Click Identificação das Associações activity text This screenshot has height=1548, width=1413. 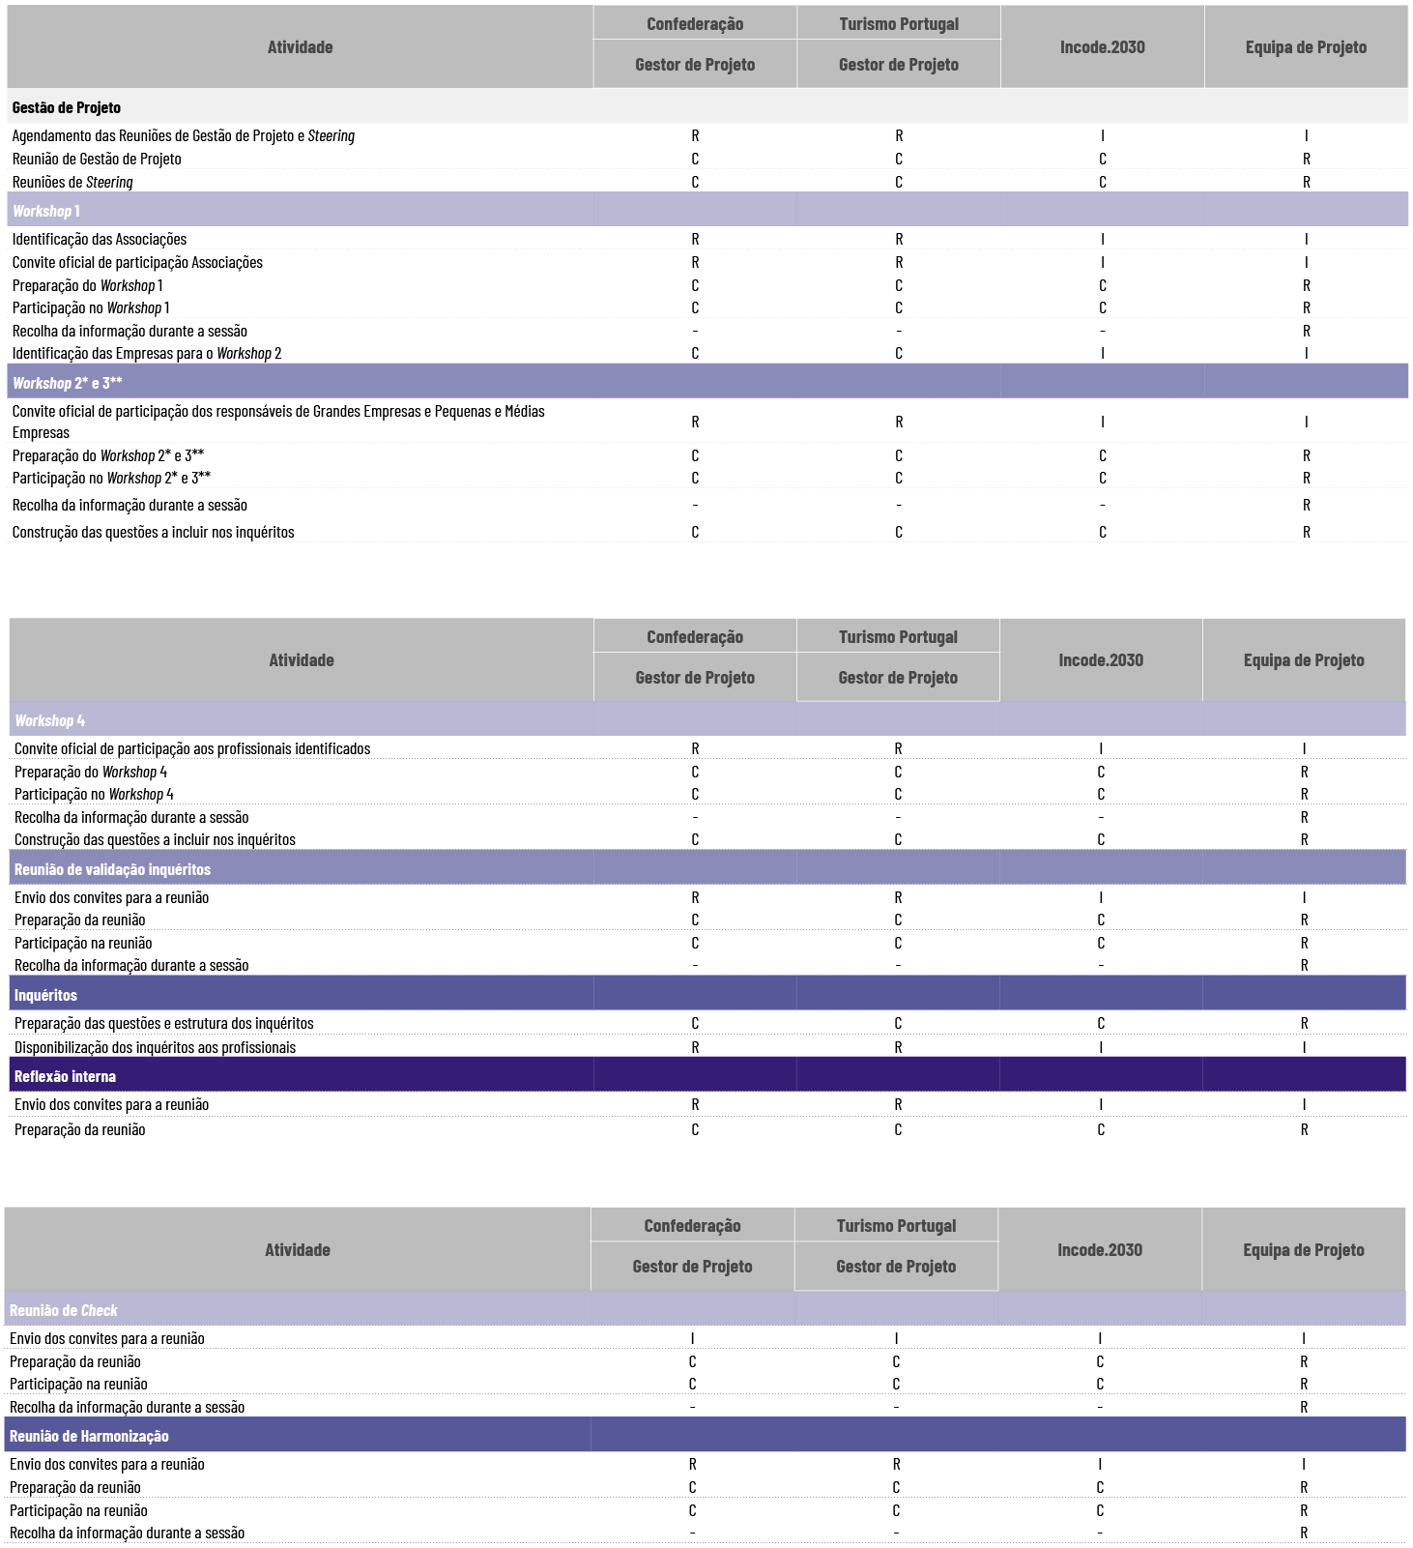(100, 240)
